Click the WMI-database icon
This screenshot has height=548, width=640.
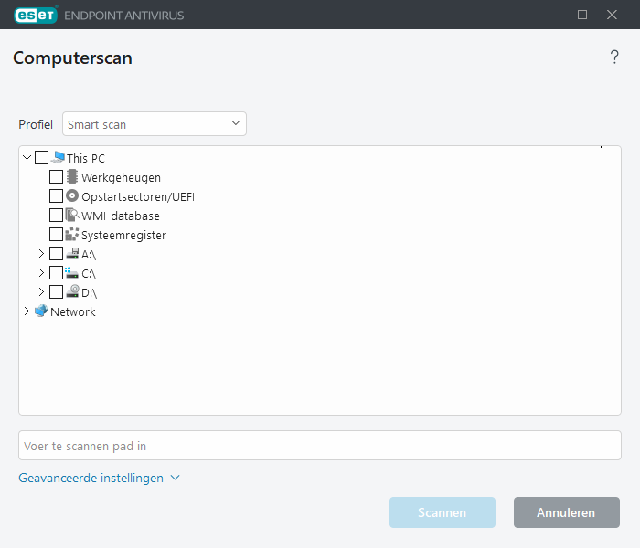point(72,216)
